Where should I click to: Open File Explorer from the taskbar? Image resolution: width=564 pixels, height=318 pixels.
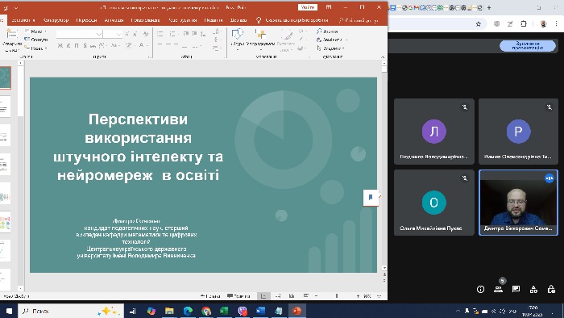pyautogui.click(x=169, y=311)
